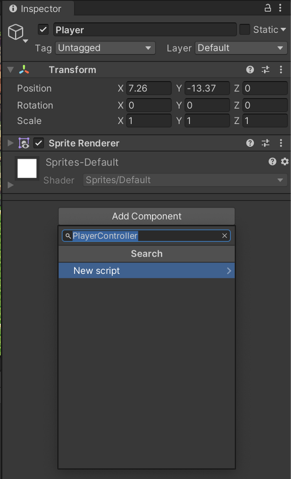Click the Add Component button
Image resolution: width=291 pixels, height=479 pixels.
click(146, 216)
